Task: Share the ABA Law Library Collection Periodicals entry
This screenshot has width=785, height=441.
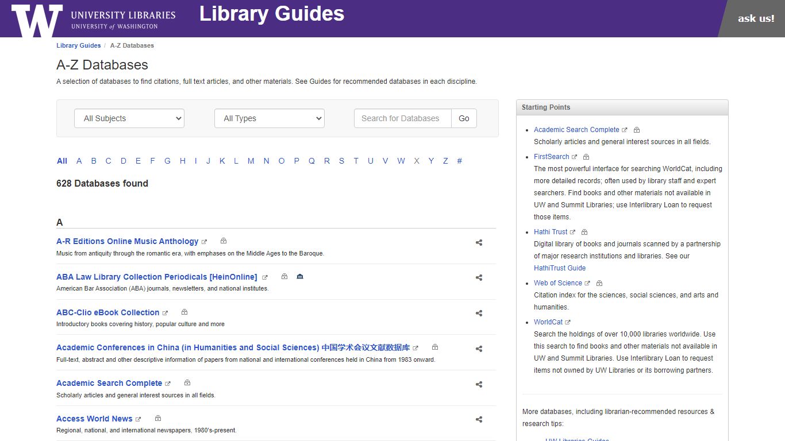Action: [x=479, y=278]
